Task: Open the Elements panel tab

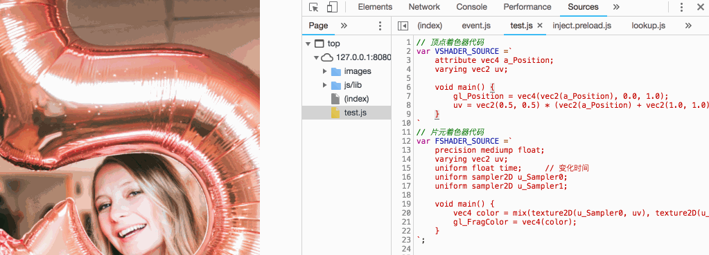Action: tap(375, 7)
